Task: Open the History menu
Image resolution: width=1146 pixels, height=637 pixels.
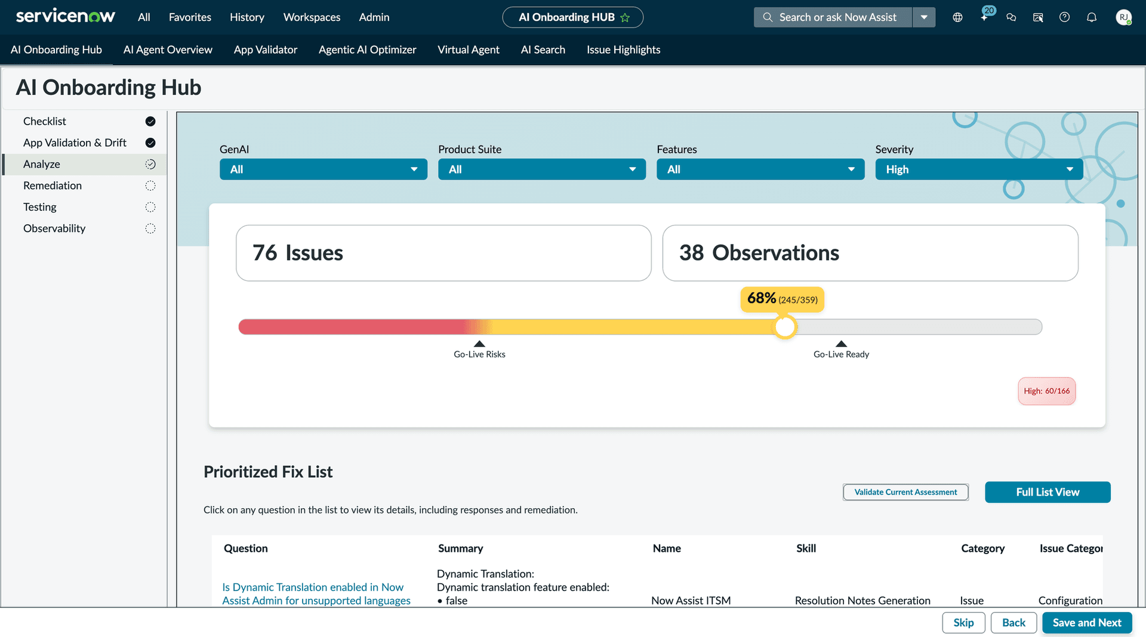Action: pyautogui.click(x=247, y=17)
